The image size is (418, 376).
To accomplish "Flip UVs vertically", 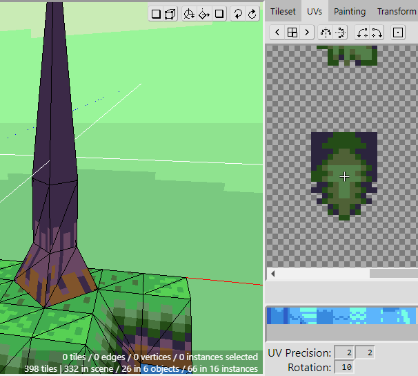I will tap(340, 32).
